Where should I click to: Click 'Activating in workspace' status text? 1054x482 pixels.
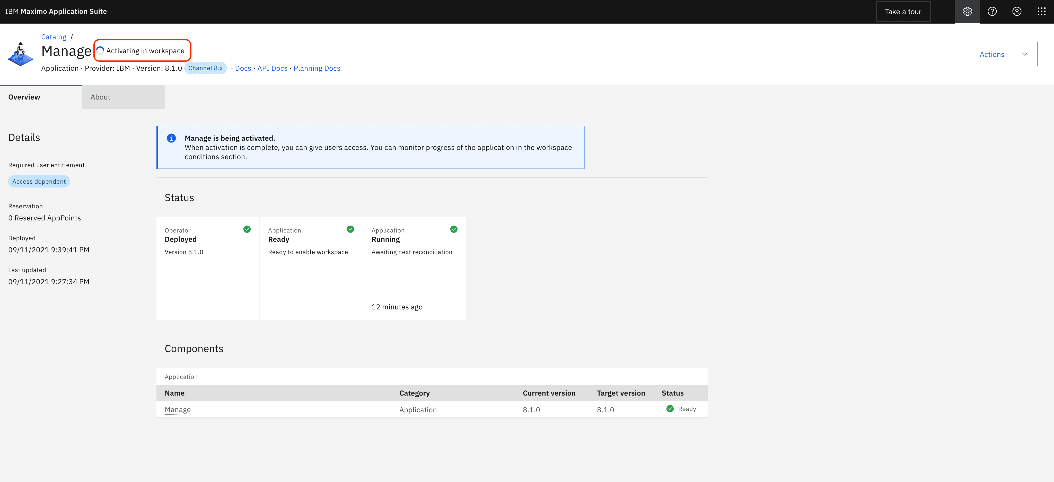(145, 51)
